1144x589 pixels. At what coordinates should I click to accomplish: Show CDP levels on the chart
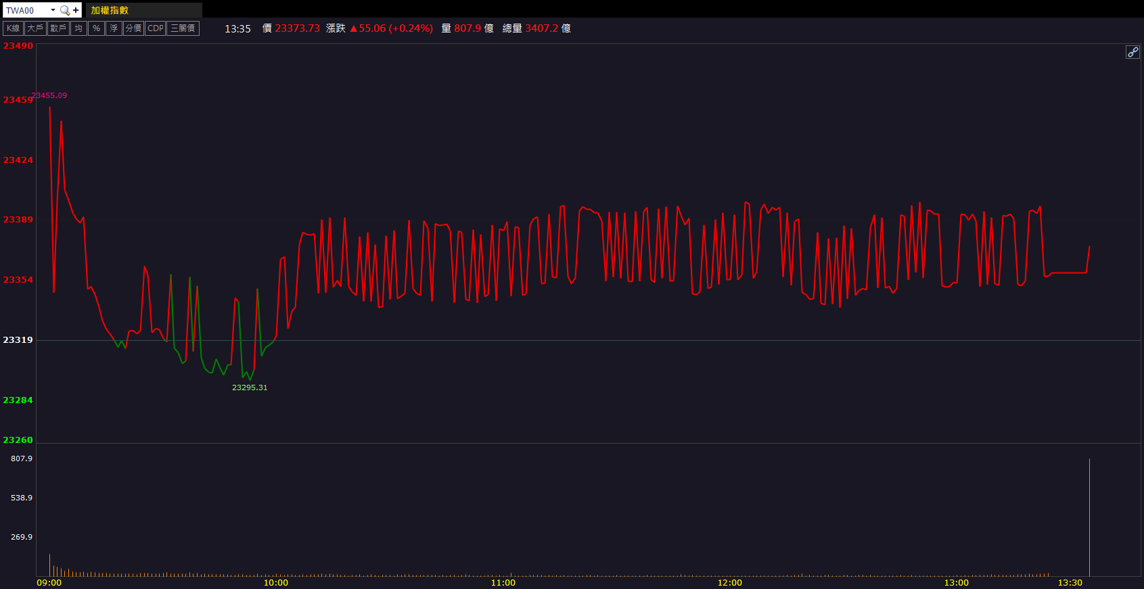(155, 28)
